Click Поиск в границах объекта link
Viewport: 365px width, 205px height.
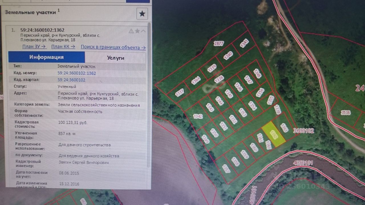point(113,47)
